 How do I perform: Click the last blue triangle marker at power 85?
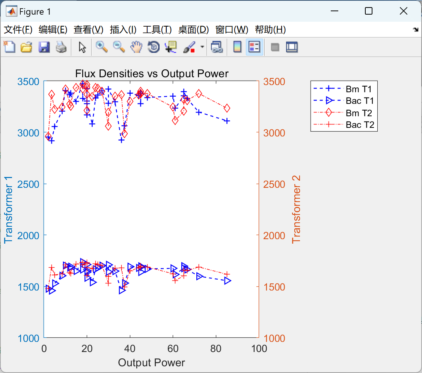click(x=228, y=280)
